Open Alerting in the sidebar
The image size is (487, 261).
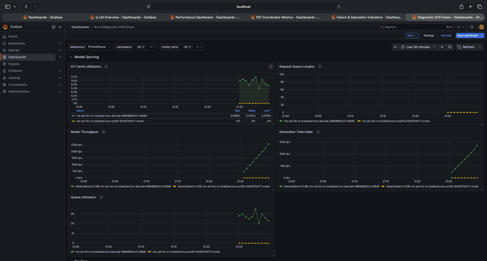(x=14, y=78)
